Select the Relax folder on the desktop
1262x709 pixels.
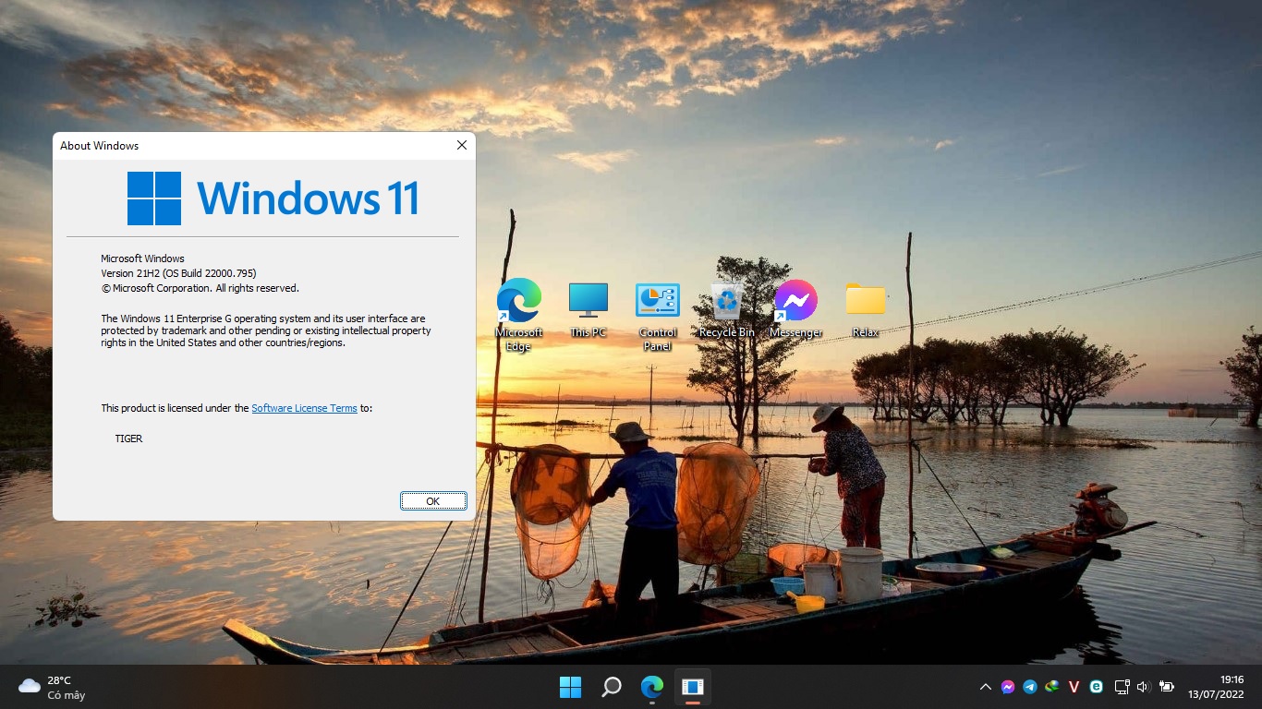click(x=866, y=309)
